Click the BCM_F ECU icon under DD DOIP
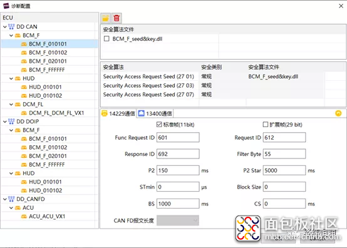347x248 pixels. click(x=18, y=130)
